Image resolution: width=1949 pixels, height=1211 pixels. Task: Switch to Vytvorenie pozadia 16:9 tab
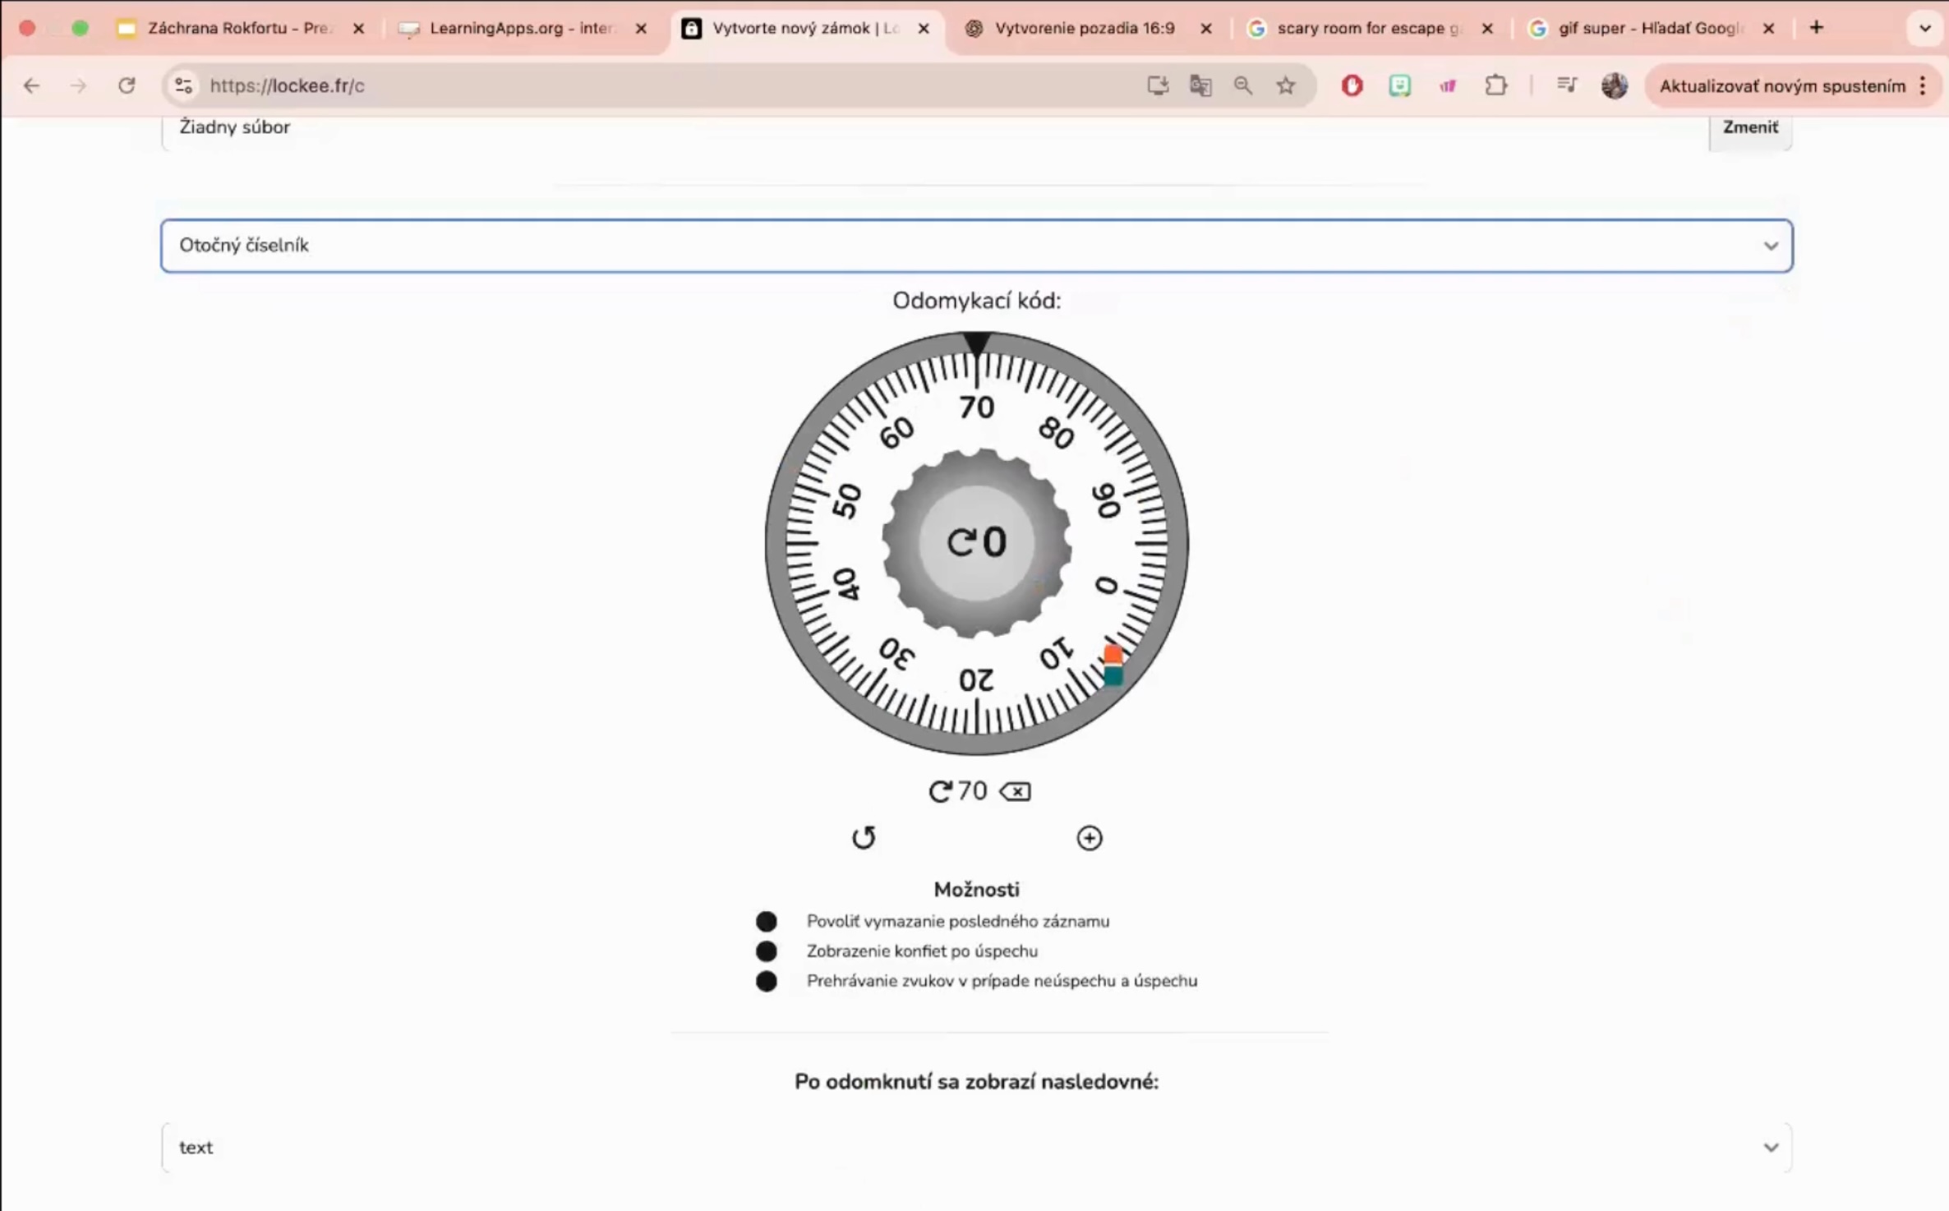click(x=1085, y=28)
